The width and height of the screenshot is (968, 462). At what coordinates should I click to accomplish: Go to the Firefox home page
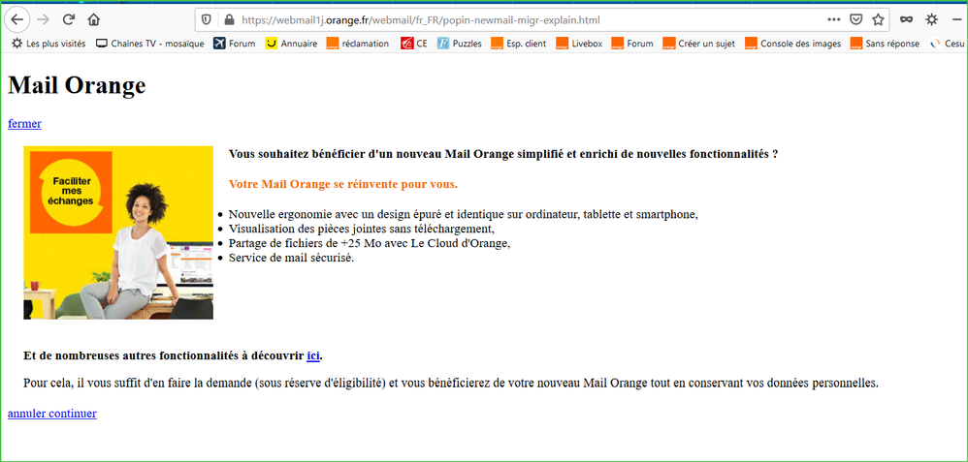click(94, 19)
